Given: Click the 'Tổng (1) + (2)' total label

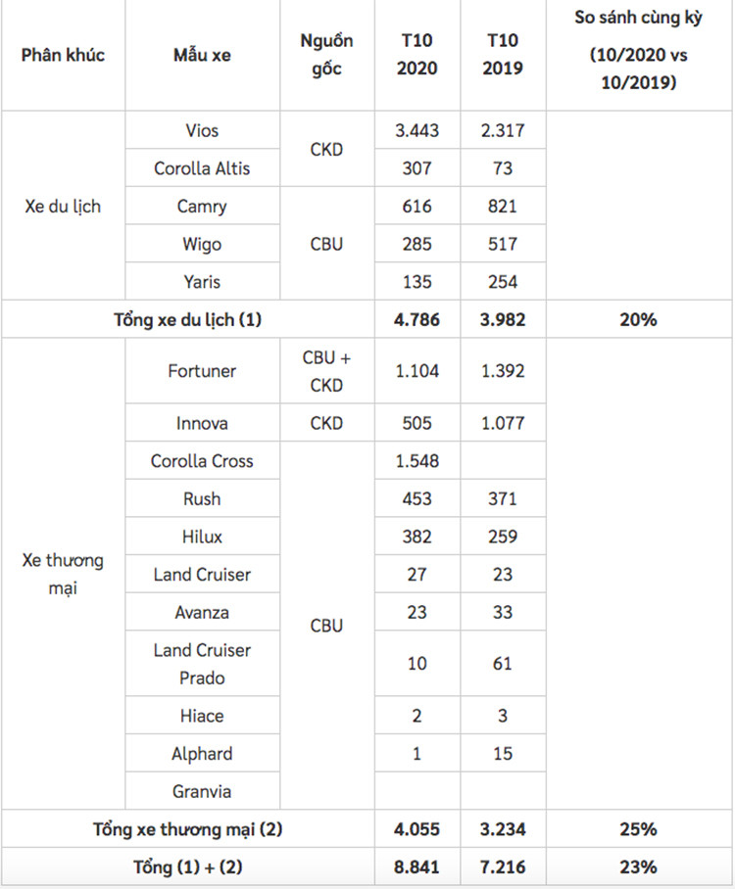Looking at the screenshot, I should click(x=187, y=867).
